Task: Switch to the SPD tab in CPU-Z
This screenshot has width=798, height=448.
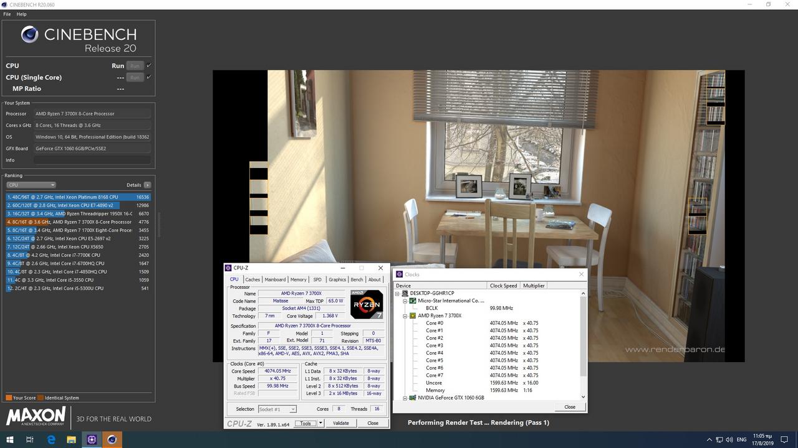Action: pyautogui.click(x=317, y=279)
